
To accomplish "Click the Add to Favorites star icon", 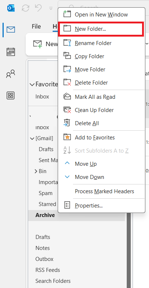I will pos(67,137).
